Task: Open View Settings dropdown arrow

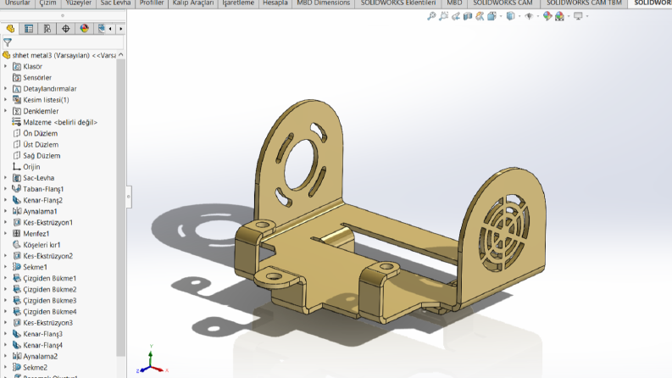Action: (x=587, y=16)
